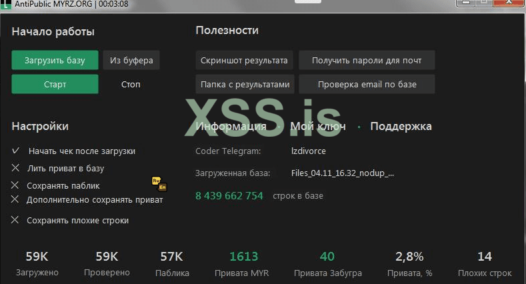This screenshot has height=284, width=526.
Task: Switch to the Информация tab
Action: click(231, 127)
